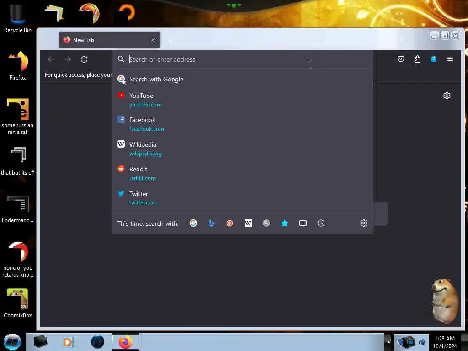Open the taskbar clock showing 1:28 AM
This screenshot has width=468, height=351.
click(x=445, y=342)
